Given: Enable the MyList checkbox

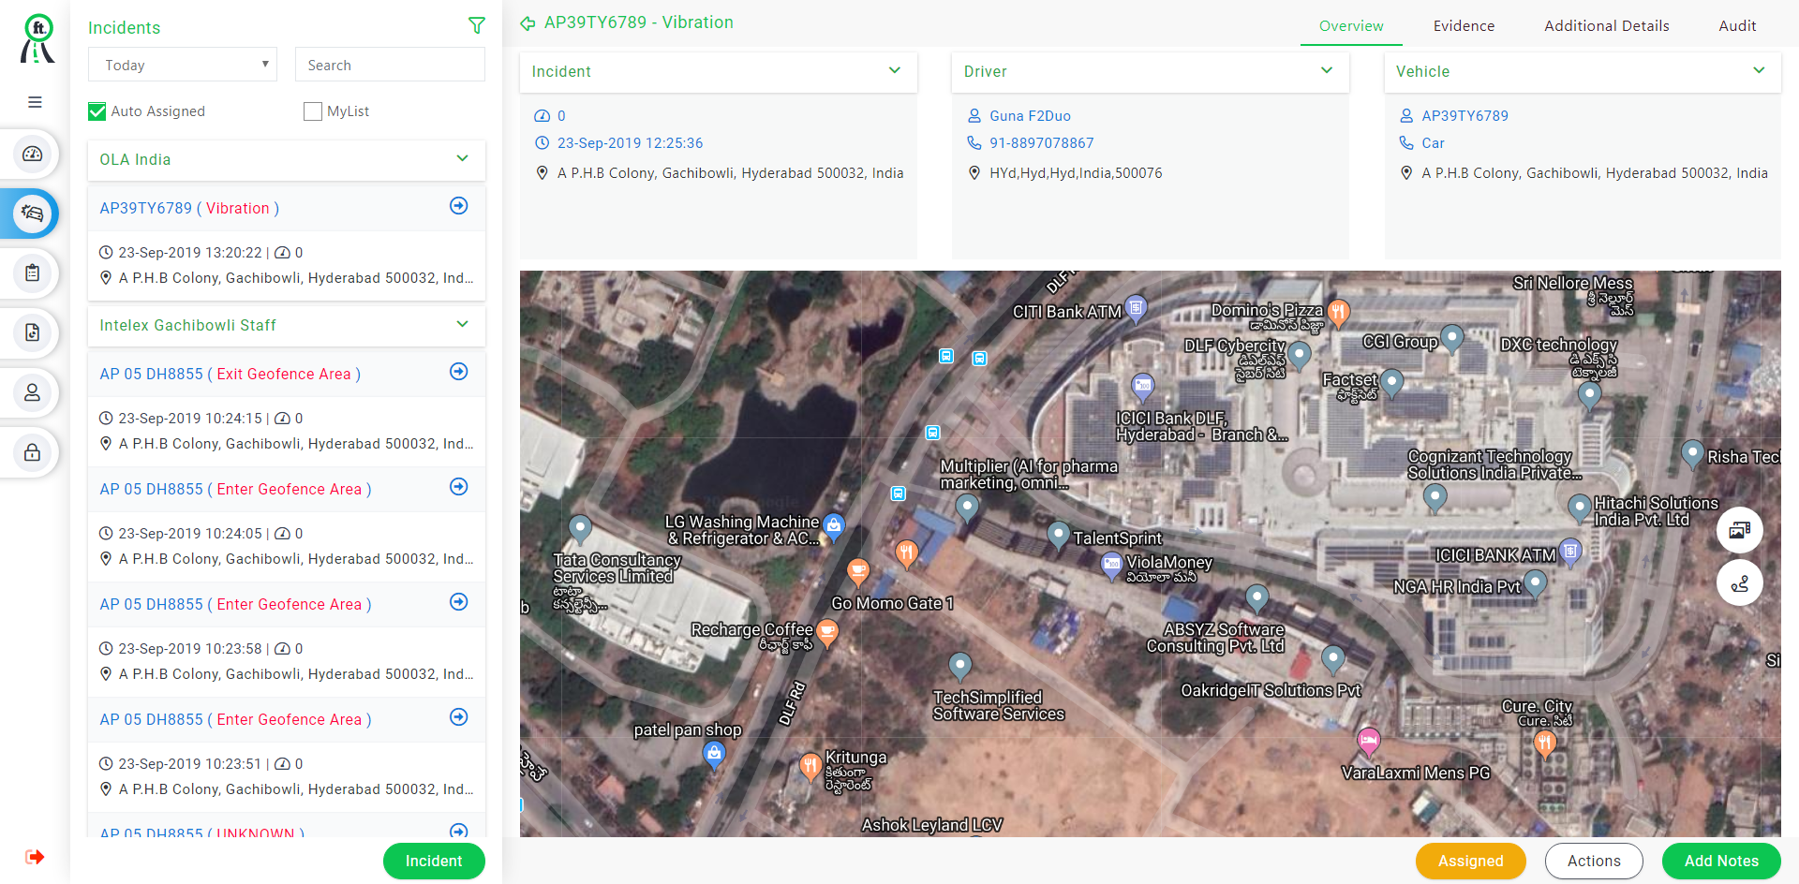Looking at the screenshot, I should 312,110.
